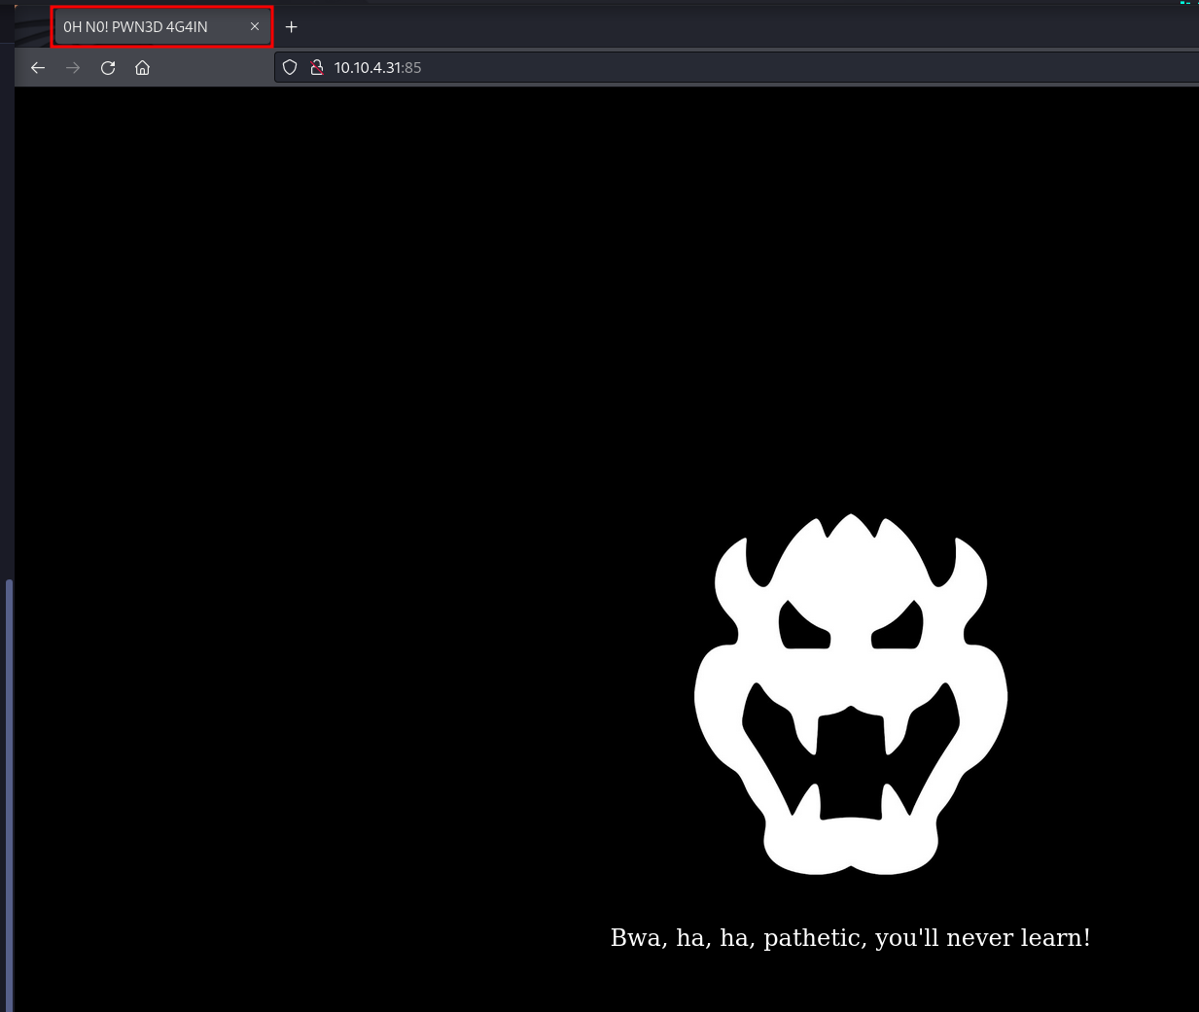Go back to the previous page
Viewport: 1199px width, 1012px height.
(38, 68)
